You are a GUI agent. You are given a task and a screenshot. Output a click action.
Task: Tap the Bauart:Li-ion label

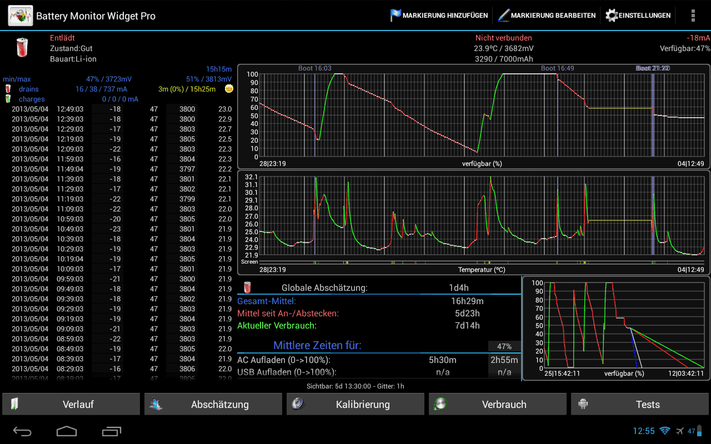pyautogui.click(x=73, y=59)
